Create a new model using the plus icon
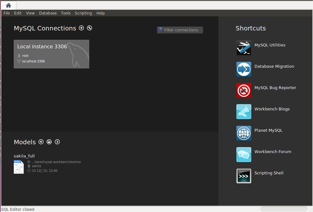 [x=41, y=142]
